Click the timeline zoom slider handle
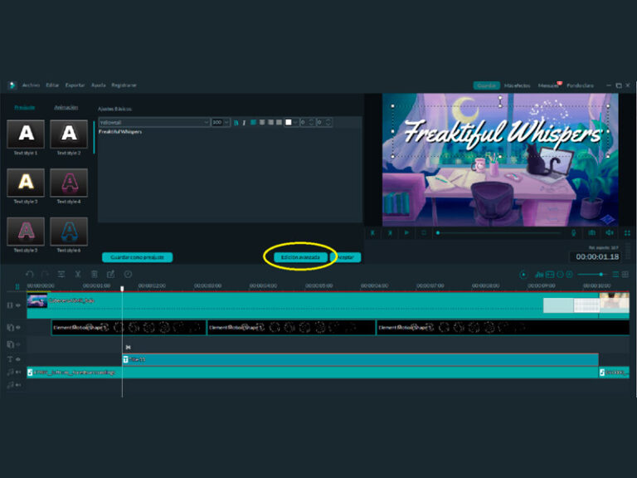The width and height of the screenshot is (637, 478). tap(601, 275)
